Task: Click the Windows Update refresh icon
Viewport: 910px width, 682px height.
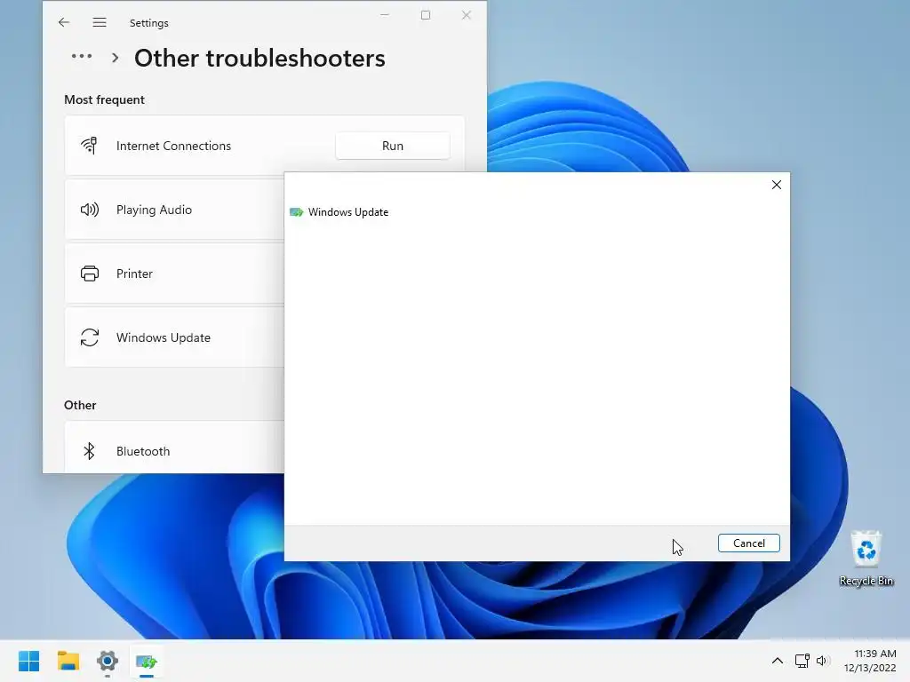Action: (x=90, y=337)
